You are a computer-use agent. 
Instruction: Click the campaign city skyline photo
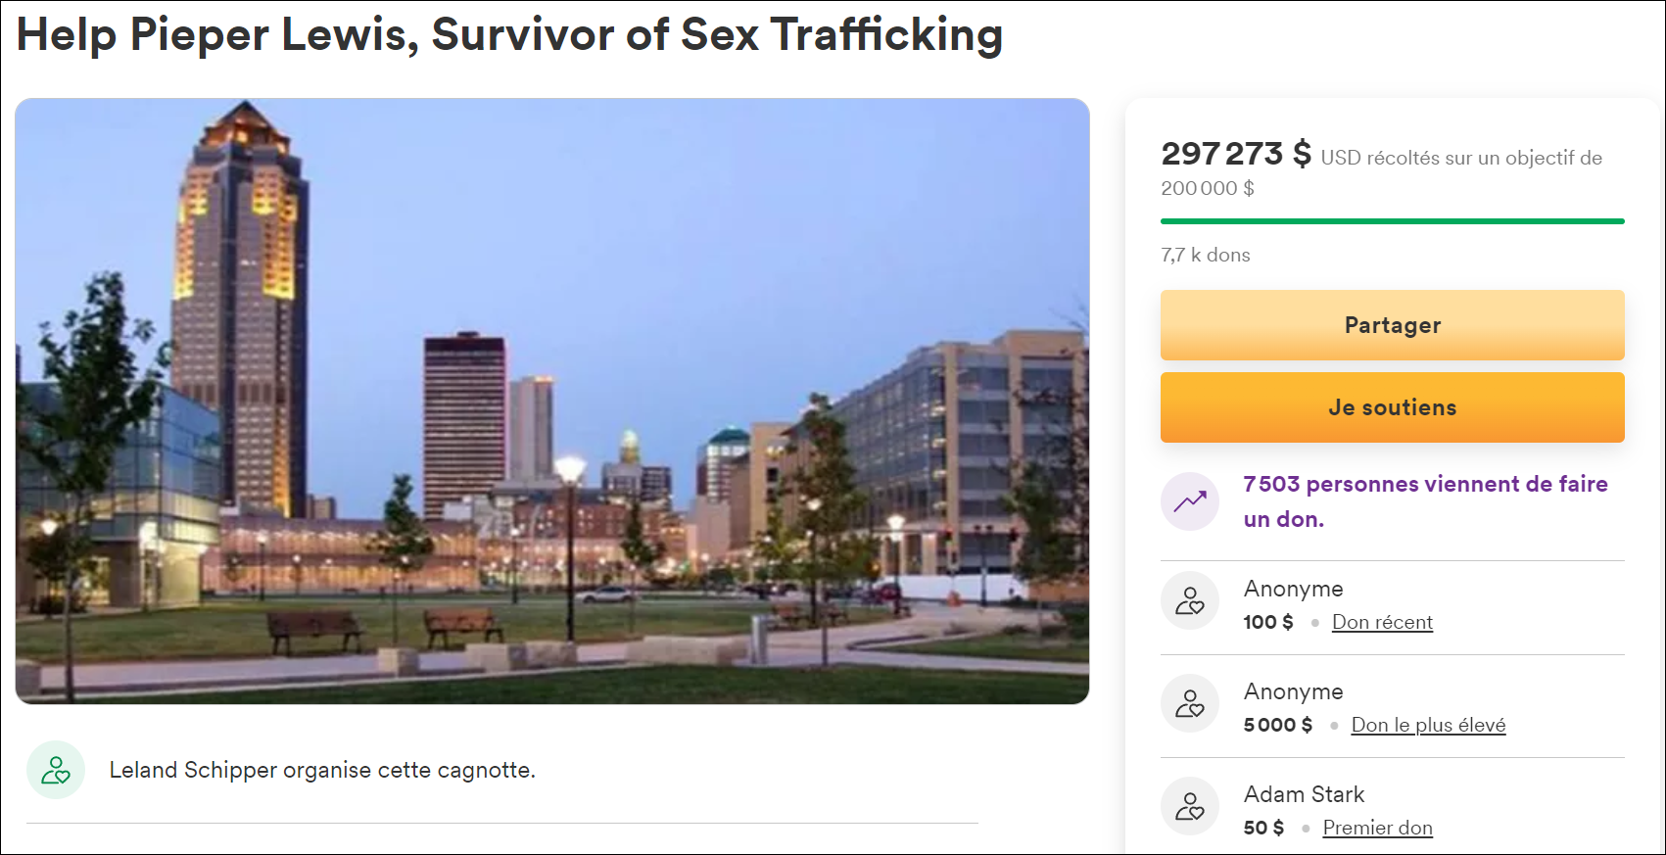552,401
